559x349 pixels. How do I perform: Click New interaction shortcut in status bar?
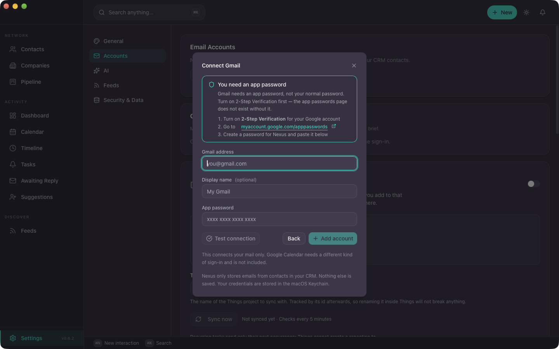tap(116, 343)
